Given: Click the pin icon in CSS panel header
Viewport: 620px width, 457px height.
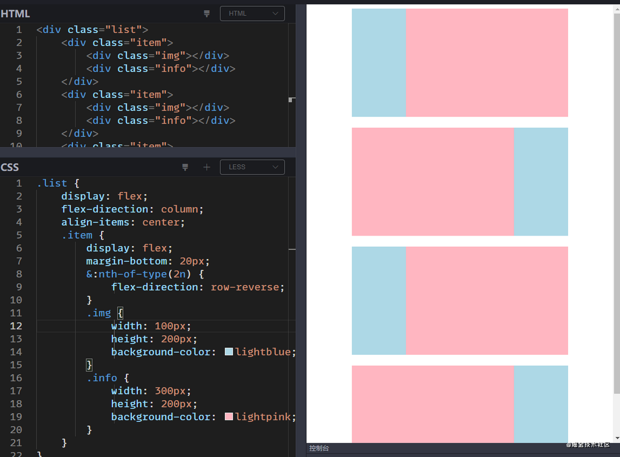Looking at the screenshot, I should 185,167.
